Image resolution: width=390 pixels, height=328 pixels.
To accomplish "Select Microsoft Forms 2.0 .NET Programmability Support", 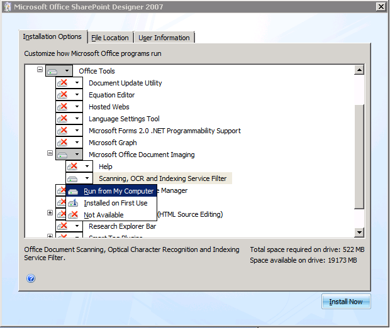I will click(165, 131).
